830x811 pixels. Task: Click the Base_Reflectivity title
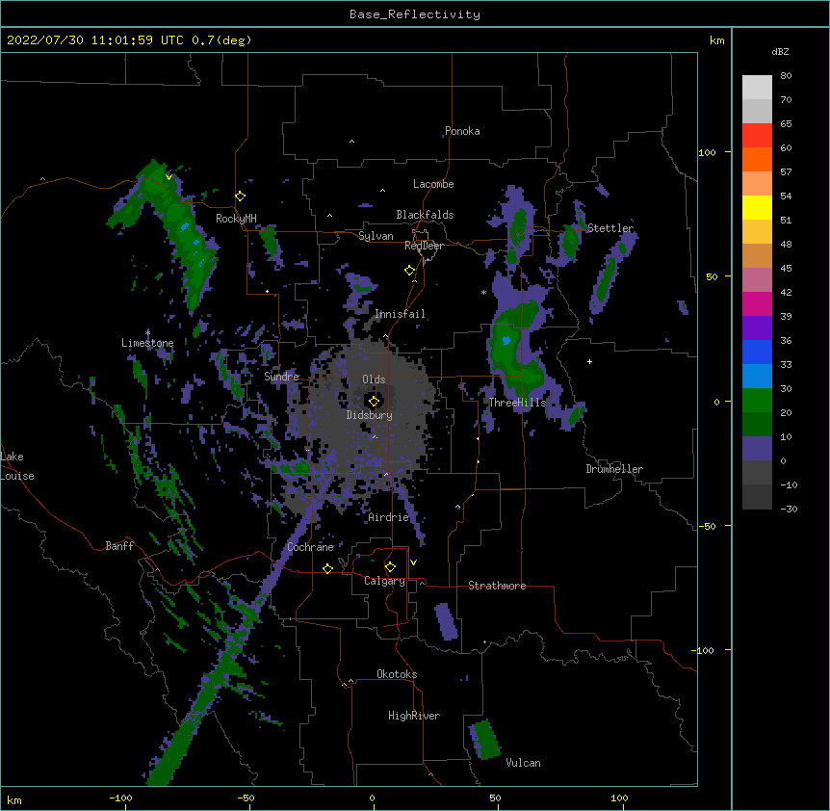click(415, 14)
